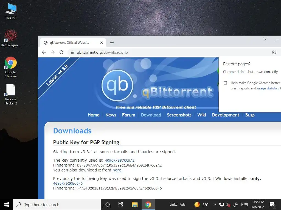Click the Public Key for PGP Signing heading

(x=86, y=142)
